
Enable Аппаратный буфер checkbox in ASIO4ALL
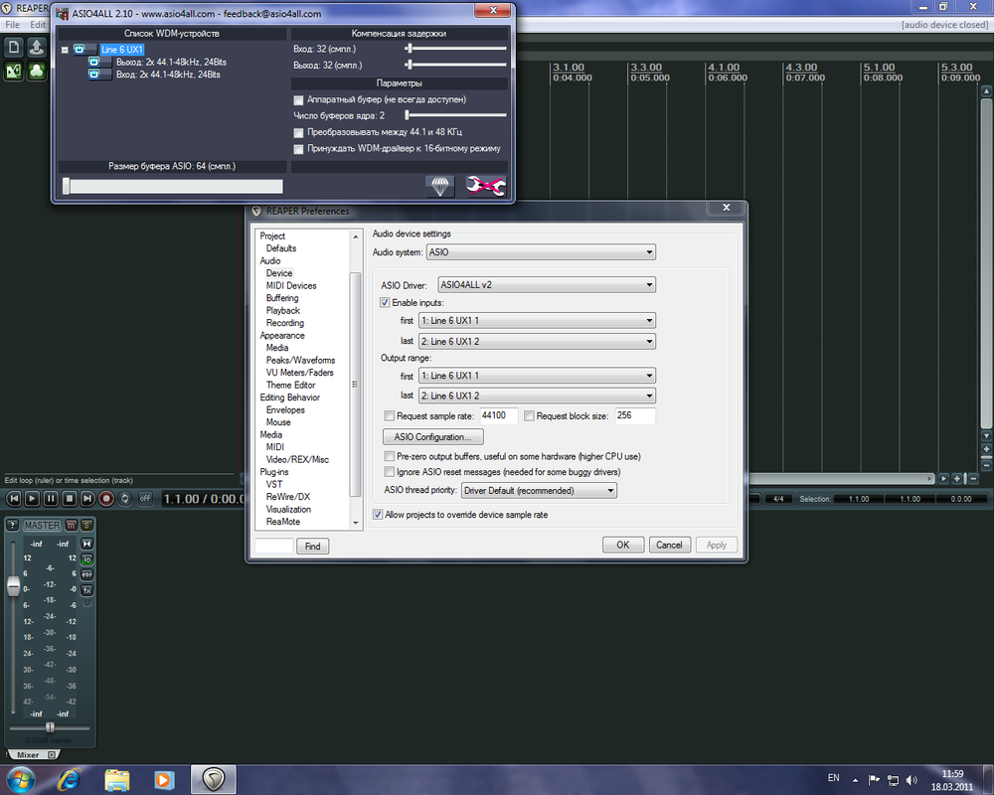click(x=298, y=100)
